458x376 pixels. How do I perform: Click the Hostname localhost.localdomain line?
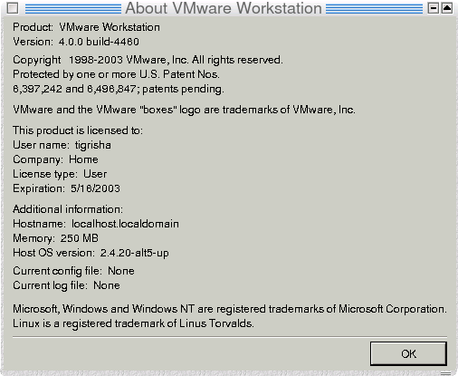(x=96, y=224)
